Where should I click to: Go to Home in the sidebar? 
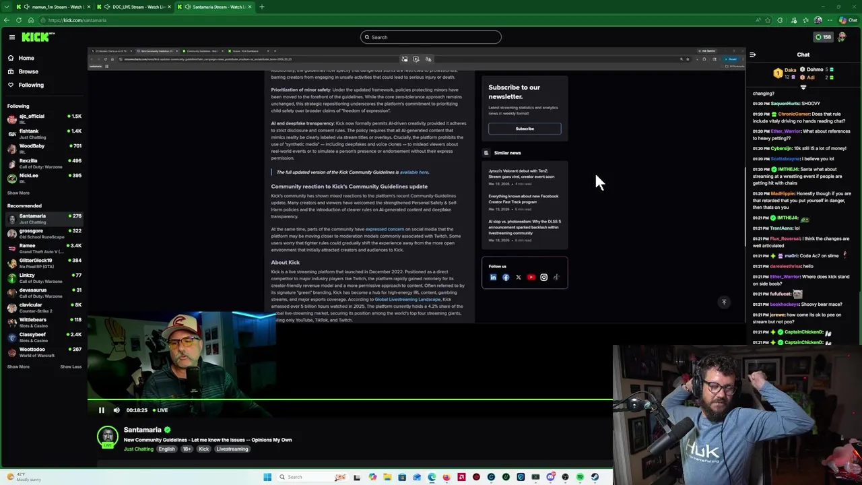pyautogui.click(x=26, y=58)
